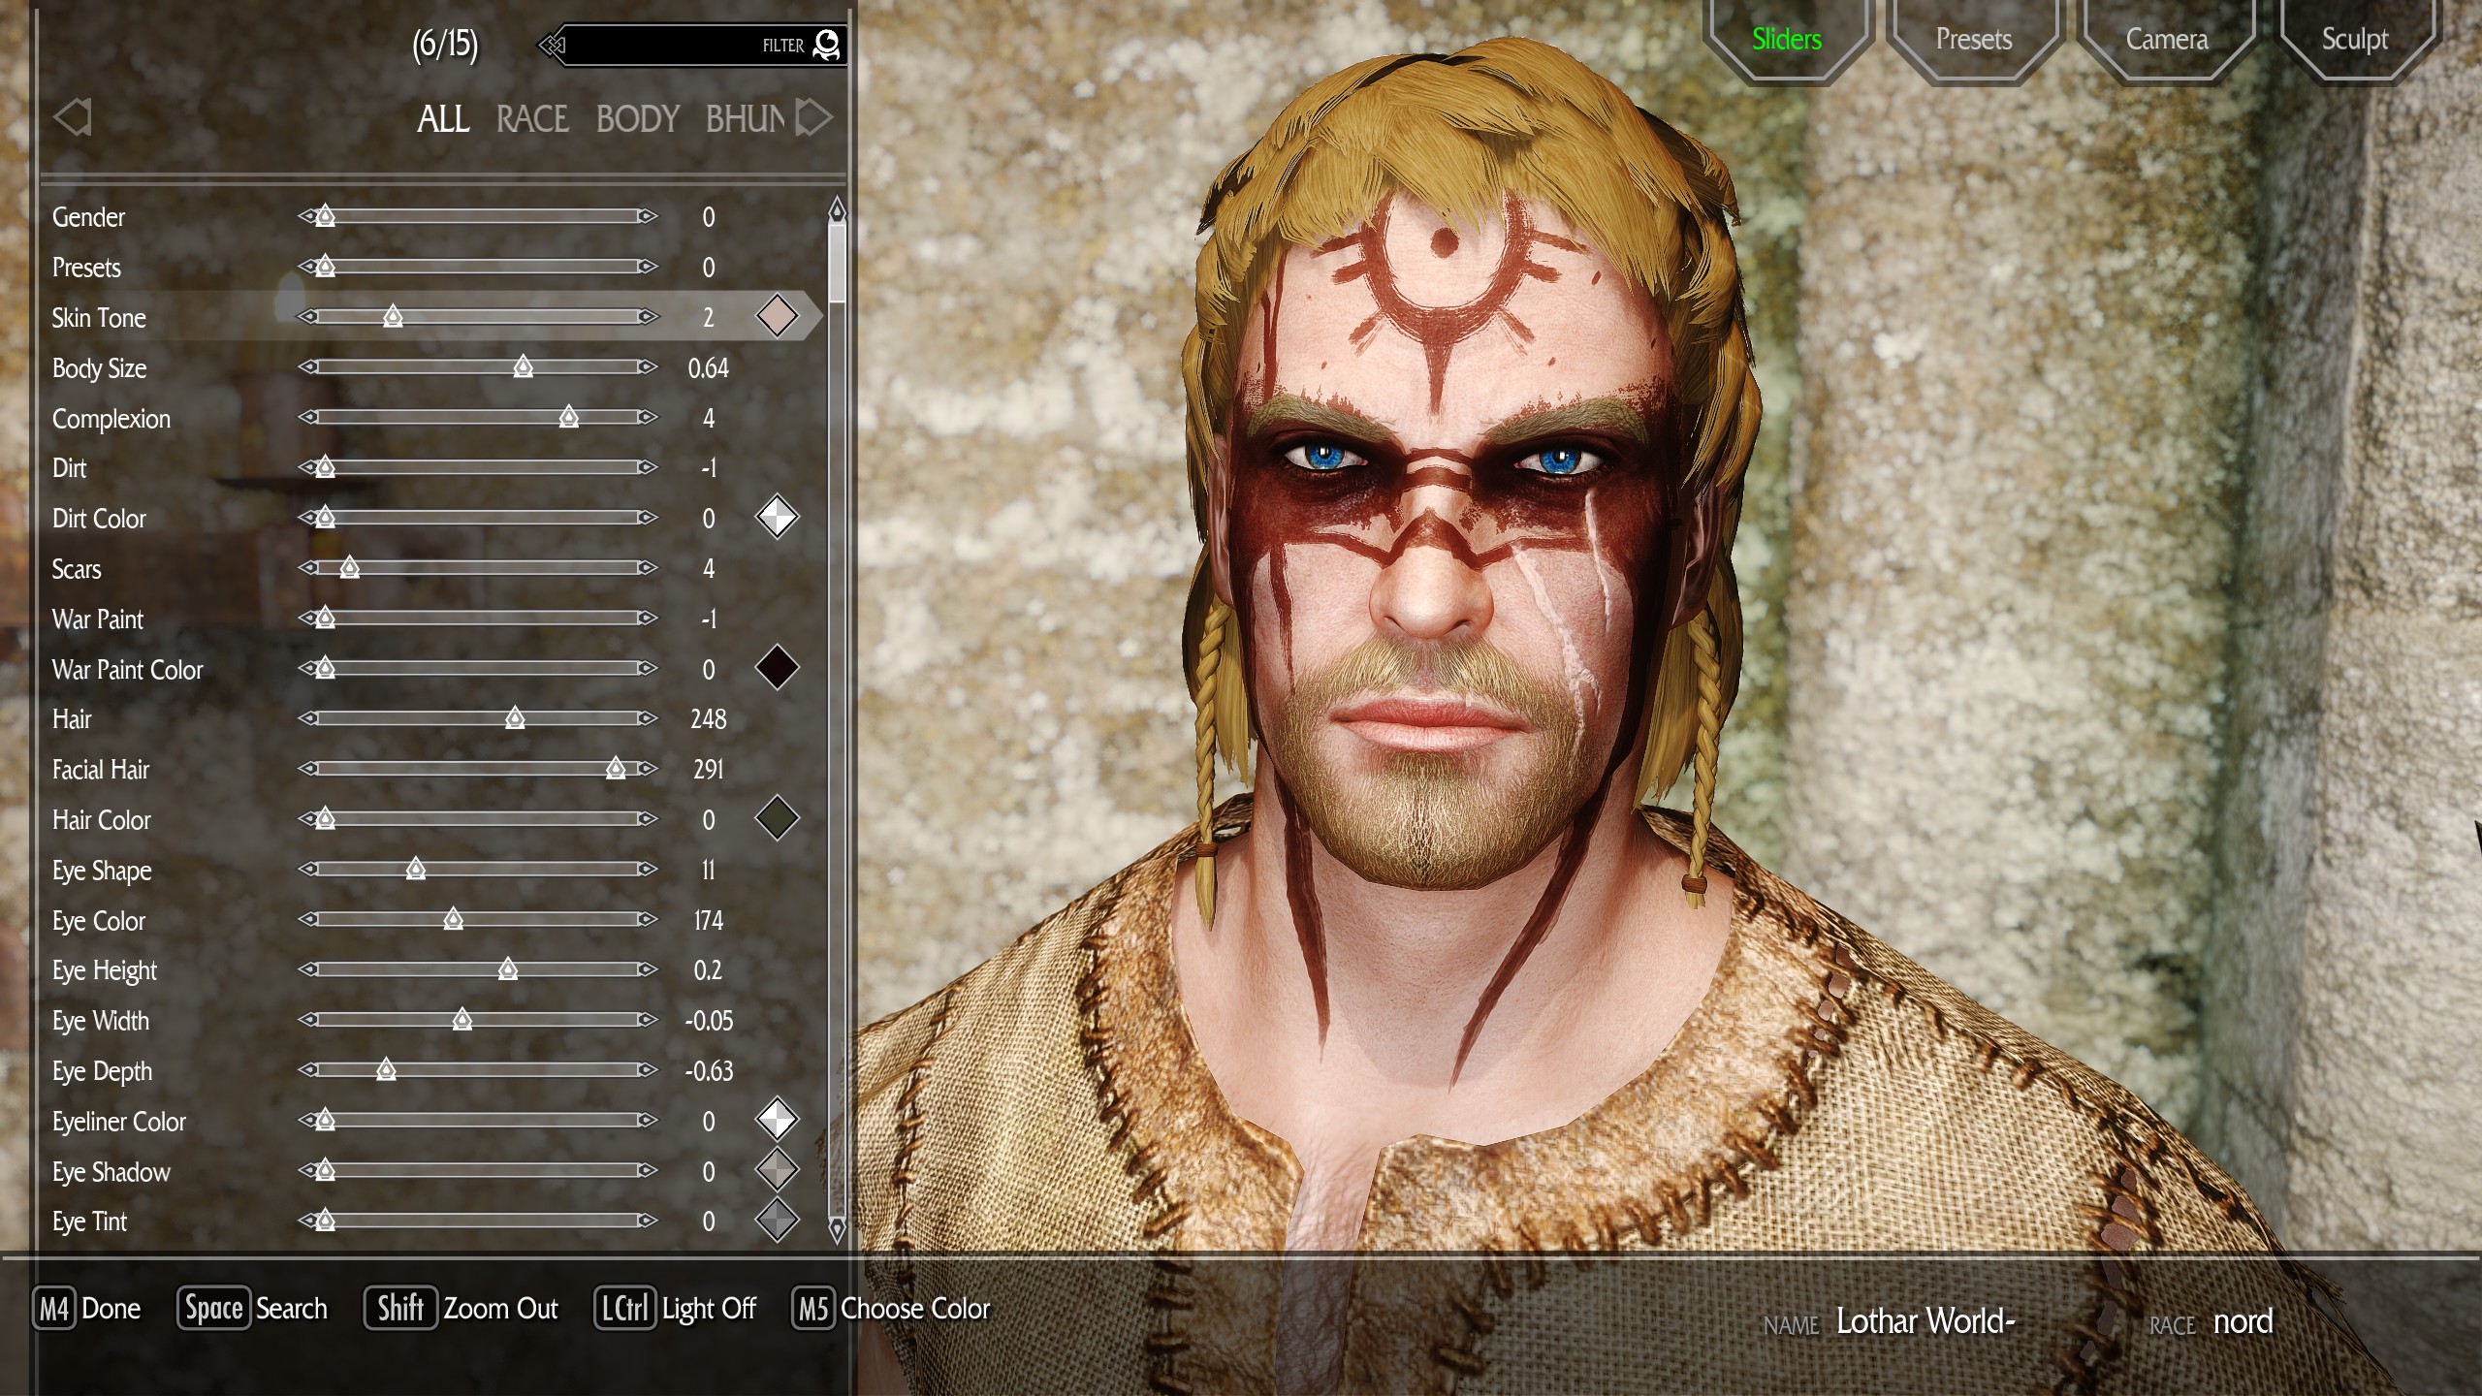Click the Eye Width slider handle
The width and height of the screenshot is (2482, 1396).
tap(462, 1020)
